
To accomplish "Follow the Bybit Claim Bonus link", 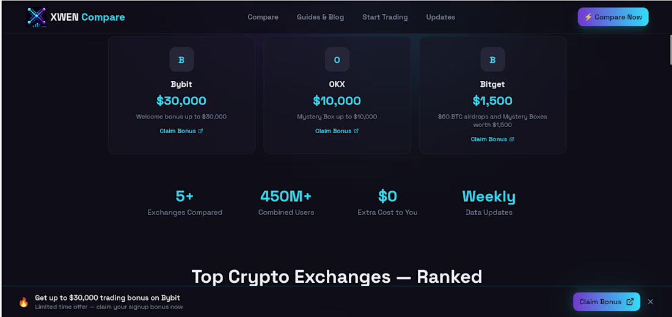I will point(178,131).
